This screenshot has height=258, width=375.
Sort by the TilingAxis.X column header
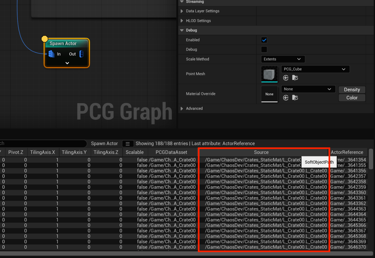43,152
